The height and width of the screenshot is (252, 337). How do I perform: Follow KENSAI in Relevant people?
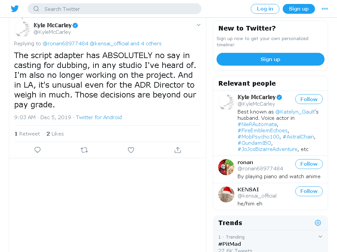[x=309, y=191]
